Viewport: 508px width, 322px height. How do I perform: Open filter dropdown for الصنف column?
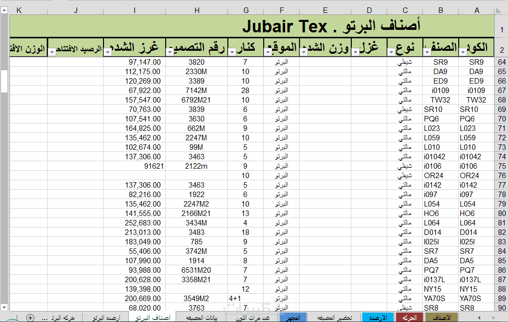coord(427,52)
